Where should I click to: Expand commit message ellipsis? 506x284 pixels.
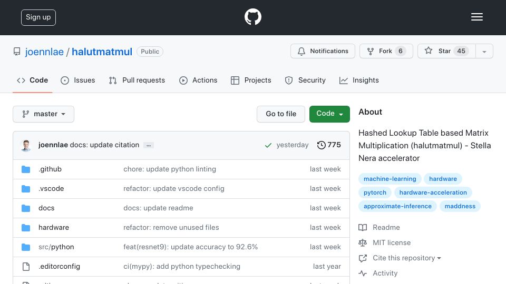(x=149, y=146)
